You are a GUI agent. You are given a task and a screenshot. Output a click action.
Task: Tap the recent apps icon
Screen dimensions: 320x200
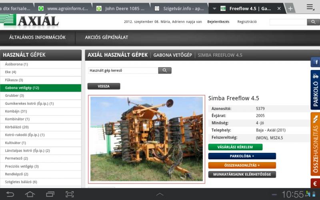[x=50, y=194]
